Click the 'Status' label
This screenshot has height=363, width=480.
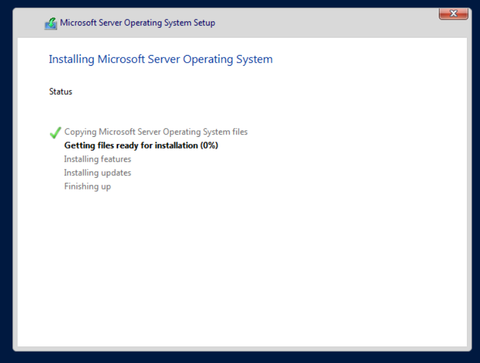[61, 92]
